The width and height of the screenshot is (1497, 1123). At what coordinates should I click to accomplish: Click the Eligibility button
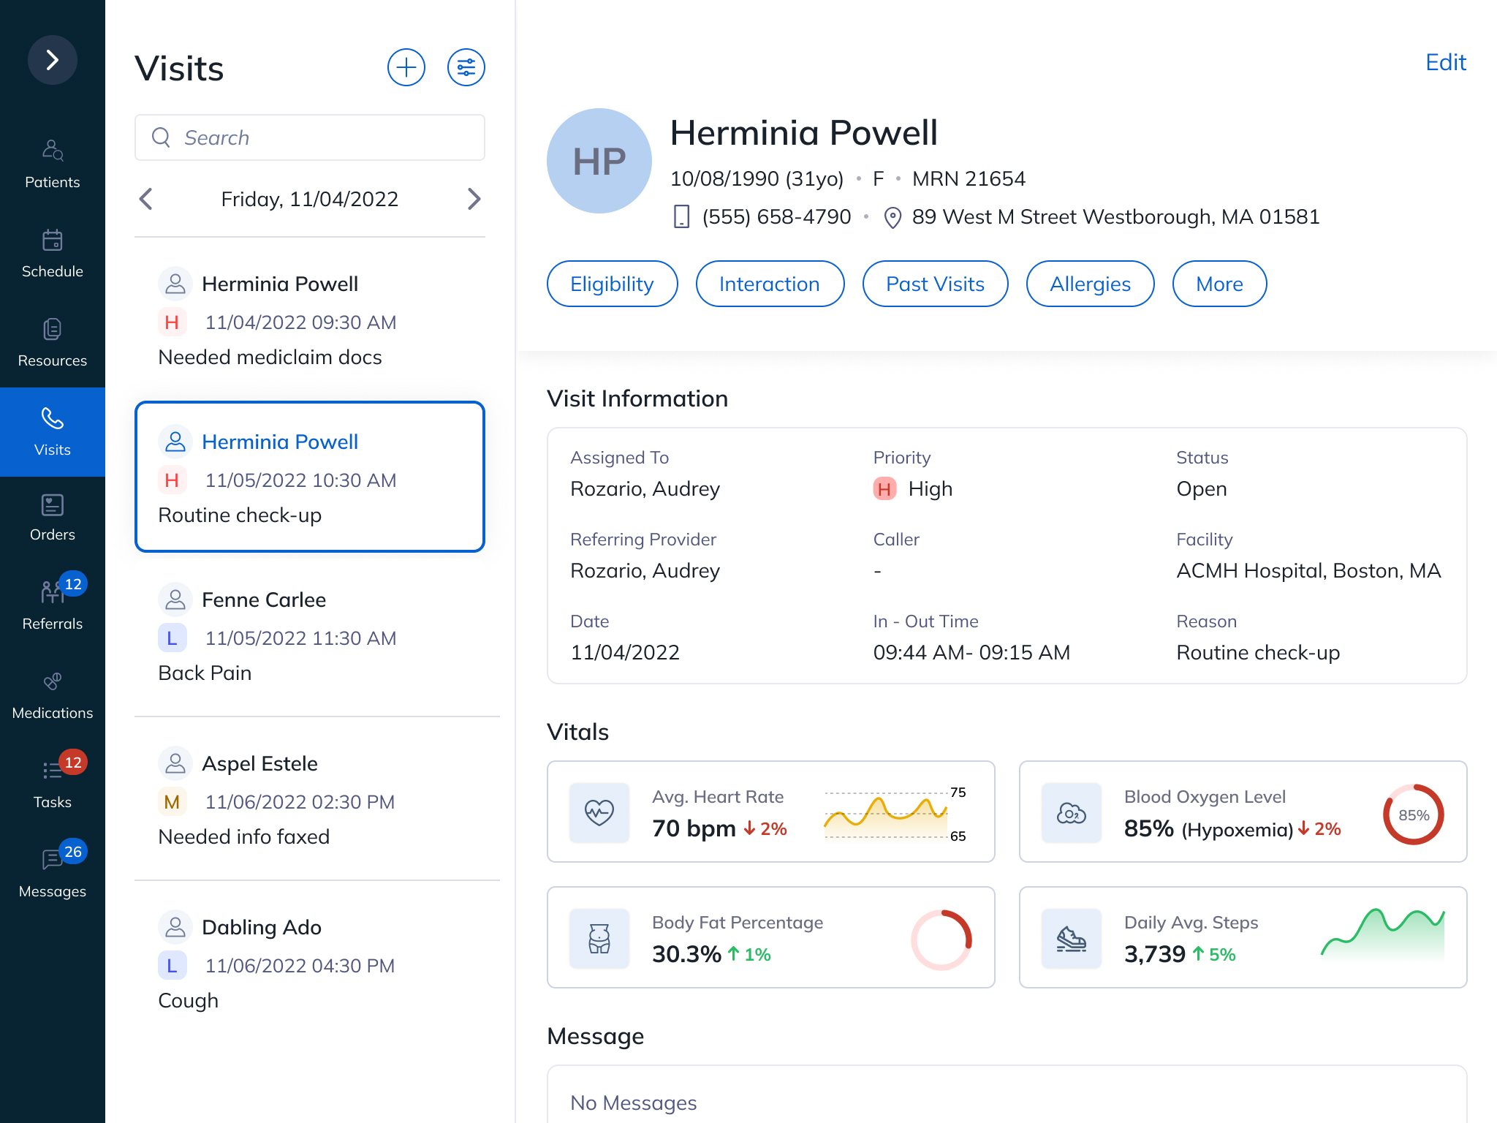click(x=612, y=284)
